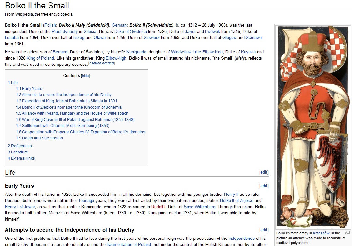The height and width of the screenshot is (246, 352).
Task: Go to 1.1 Early Years contents entry
Action: (29, 89)
